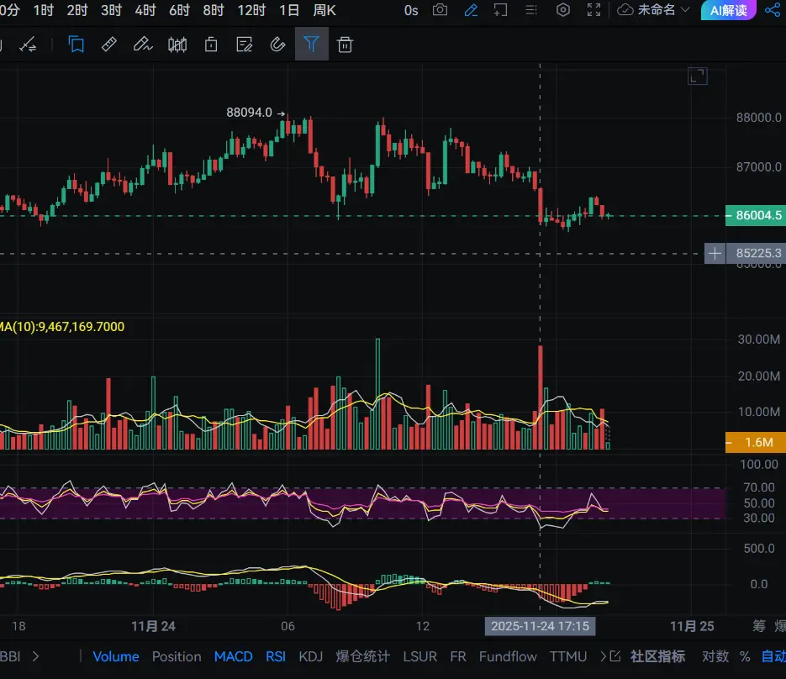This screenshot has height=679, width=786.
Task: Open the note editing tool icon
Action: click(244, 45)
